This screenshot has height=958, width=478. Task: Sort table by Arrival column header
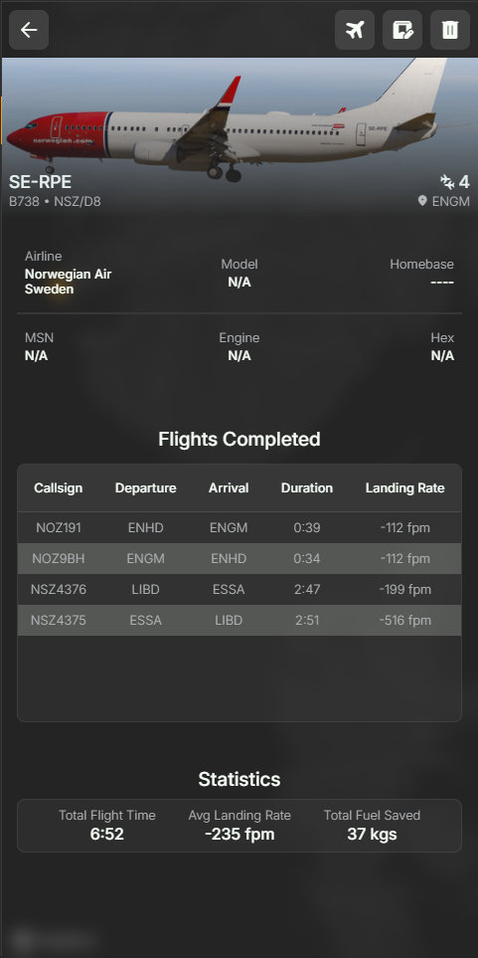pos(229,488)
